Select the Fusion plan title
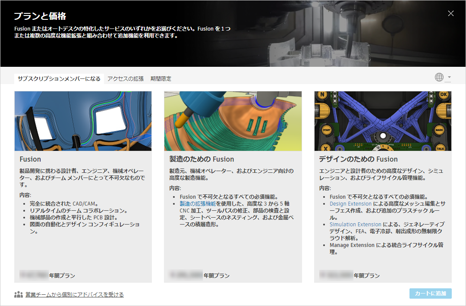This screenshot has height=306, width=466. point(30,159)
